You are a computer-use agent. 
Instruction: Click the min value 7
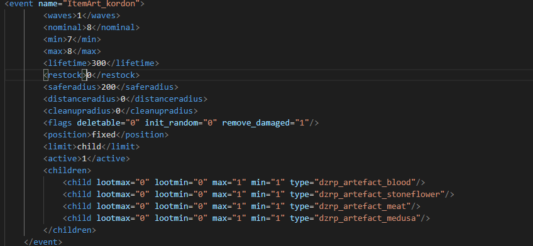point(70,40)
